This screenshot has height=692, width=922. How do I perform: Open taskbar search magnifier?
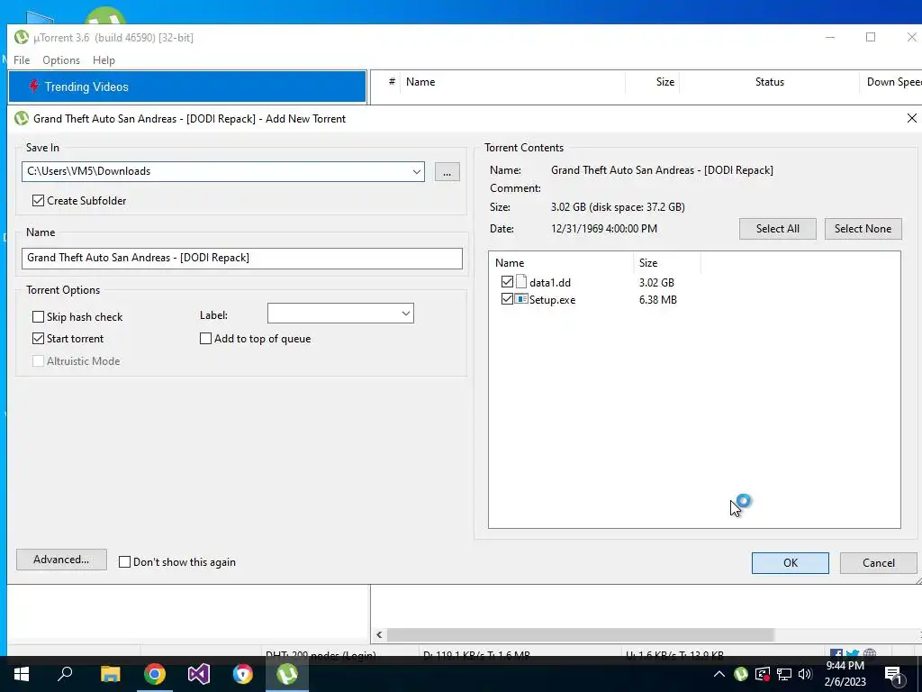[x=65, y=673]
